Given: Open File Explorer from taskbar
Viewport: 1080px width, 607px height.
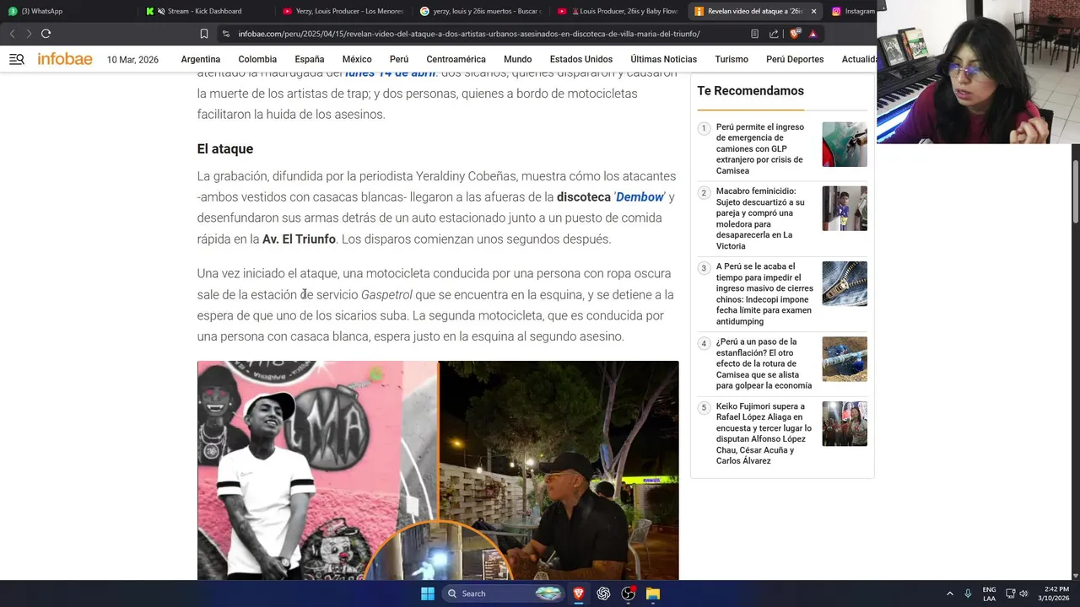Looking at the screenshot, I should click(653, 594).
